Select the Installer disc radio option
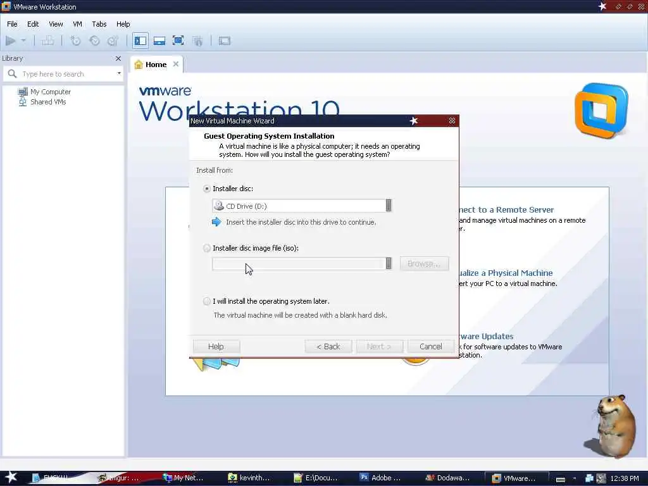Viewport: 648px width, 486px height. (x=207, y=189)
